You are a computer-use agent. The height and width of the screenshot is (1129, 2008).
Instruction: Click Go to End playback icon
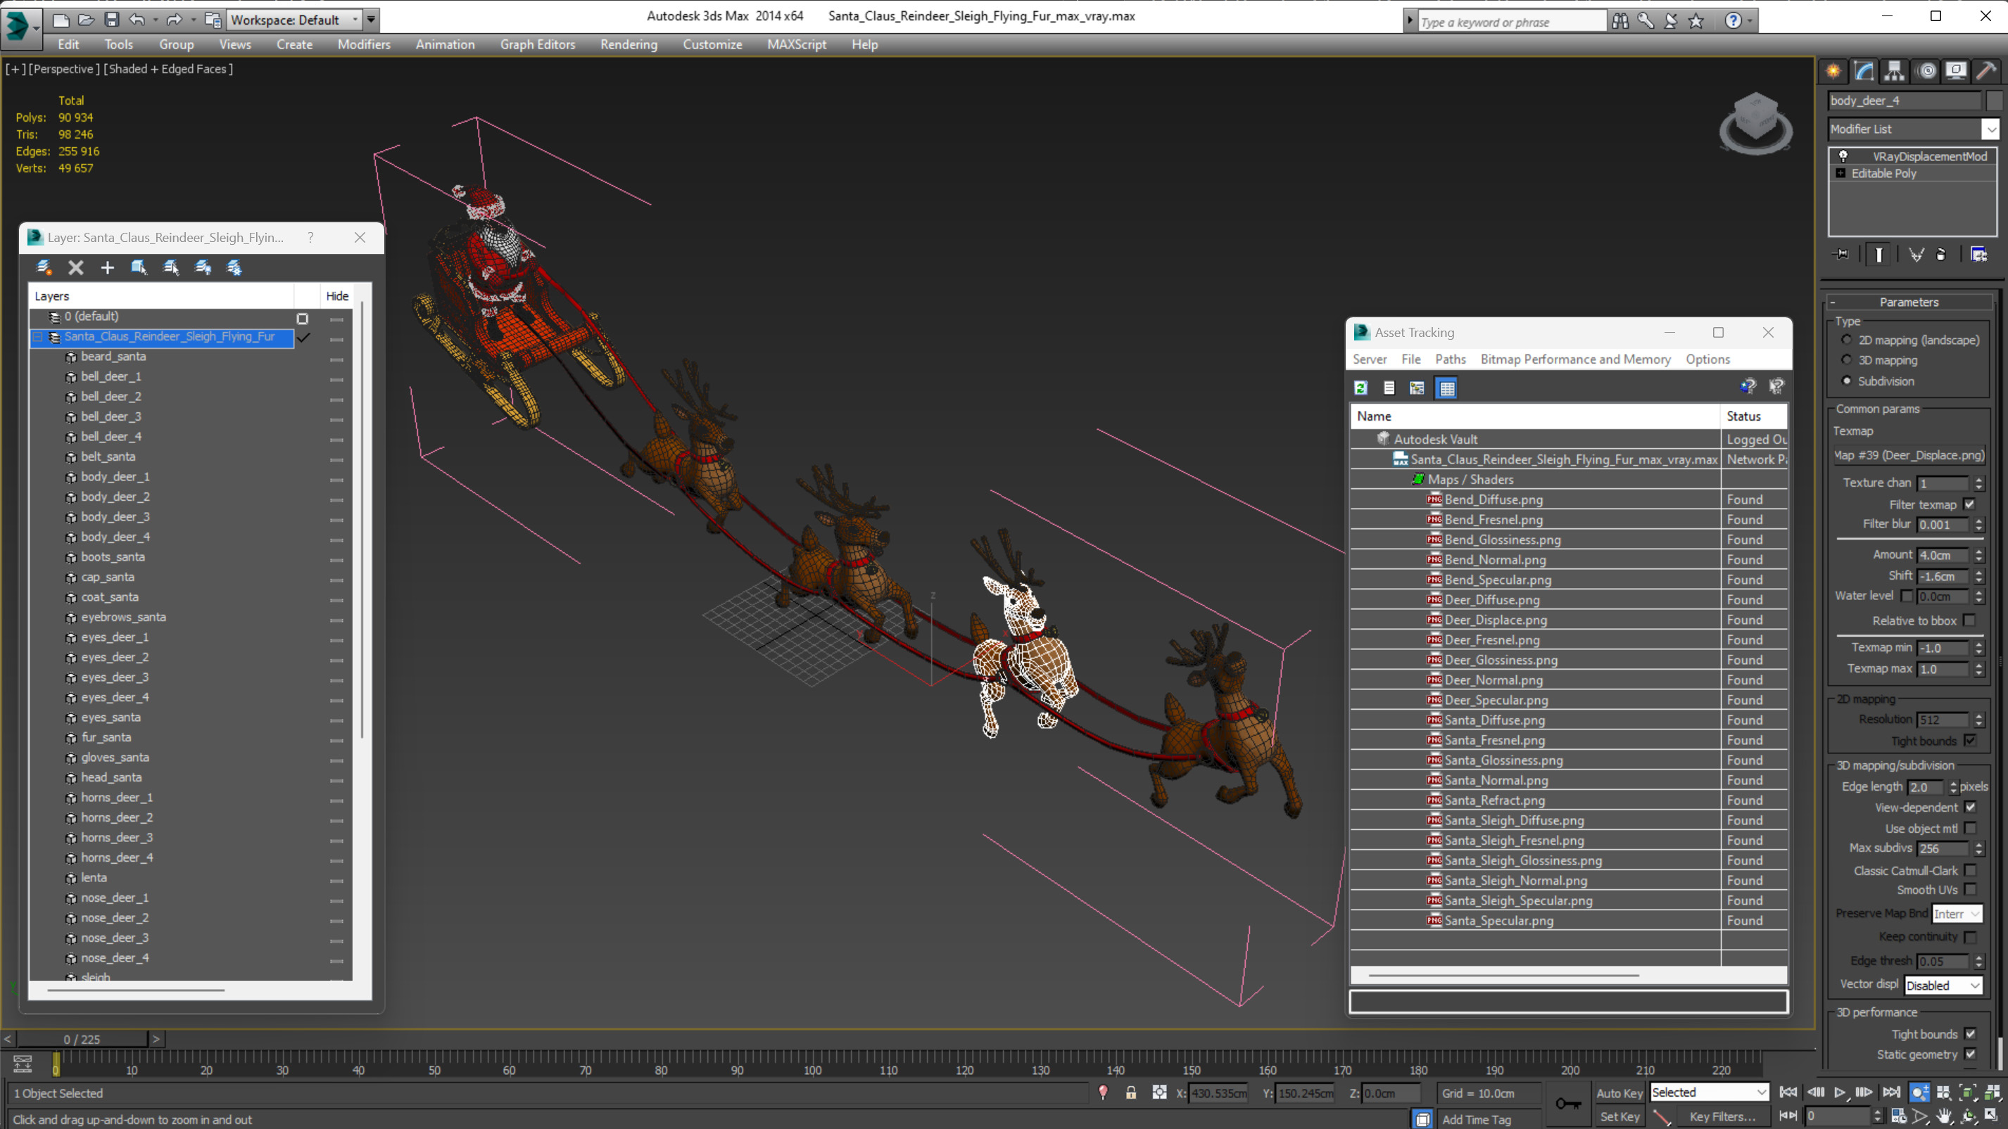pyautogui.click(x=1891, y=1092)
